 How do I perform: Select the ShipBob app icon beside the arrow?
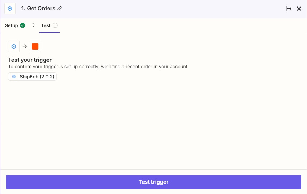(14, 46)
